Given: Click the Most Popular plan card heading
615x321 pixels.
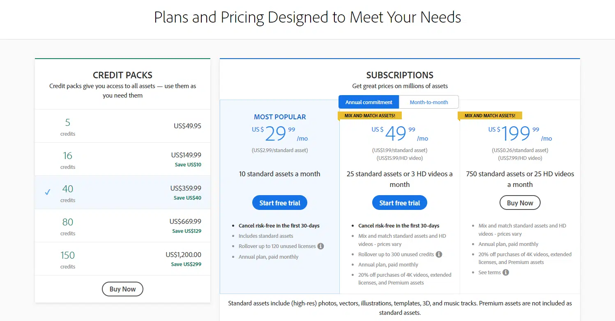Looking at the screenshot, I should (280, 117).
